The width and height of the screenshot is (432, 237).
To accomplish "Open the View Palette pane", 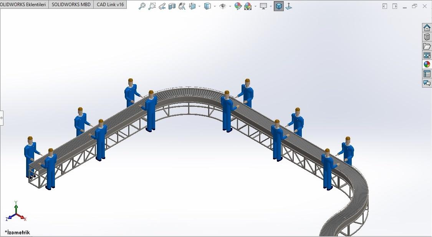I will 427,55.
